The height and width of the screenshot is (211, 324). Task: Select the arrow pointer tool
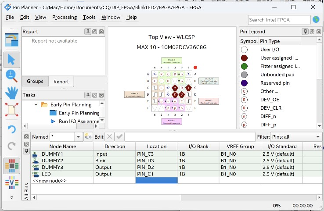point(11,60)
